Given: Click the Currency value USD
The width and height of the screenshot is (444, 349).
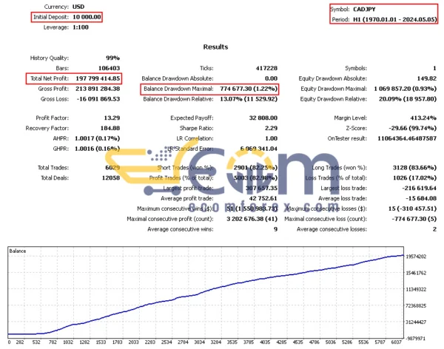Looking at the screenshot, I should point(80,7).
